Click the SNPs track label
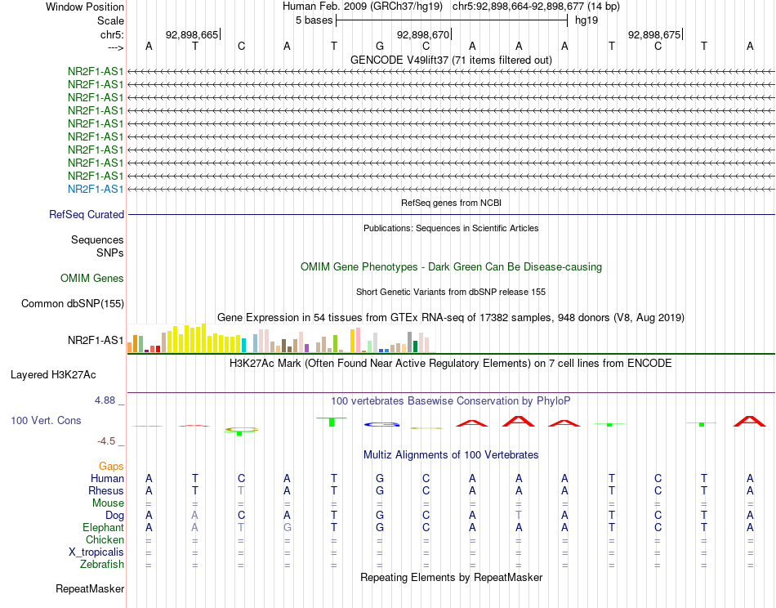Viewport: 776px width, 608px height. [x=110, y=253]
